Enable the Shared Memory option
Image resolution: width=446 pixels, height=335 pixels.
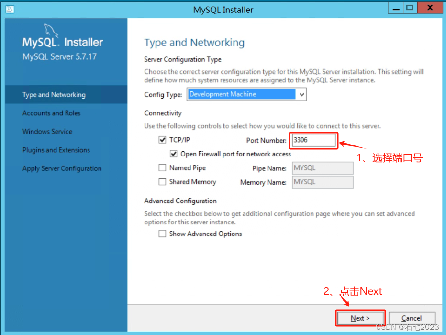coord(162,182)
